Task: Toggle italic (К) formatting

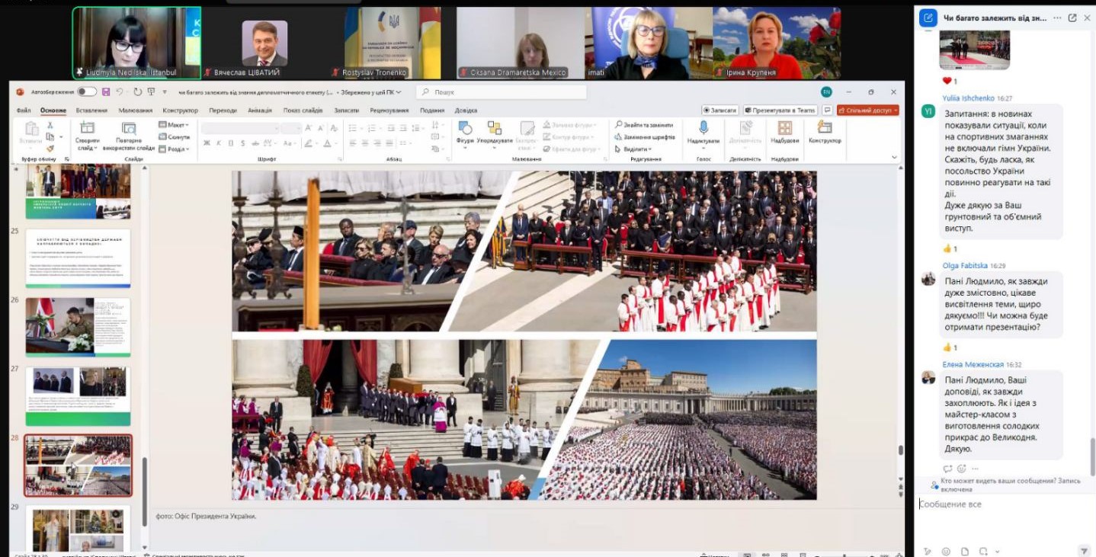Action: tap(219, 143)
